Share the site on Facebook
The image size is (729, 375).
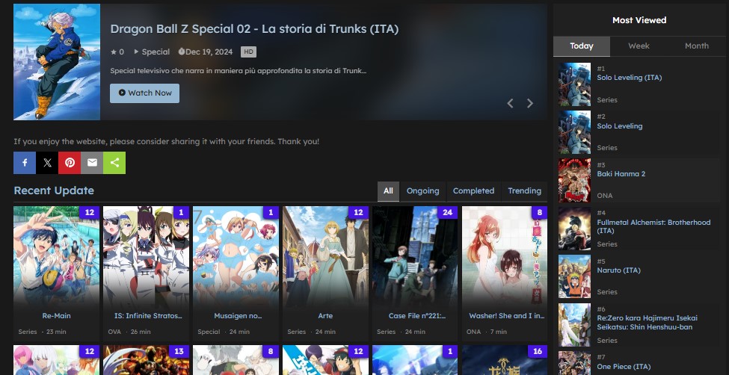[25, 163]
